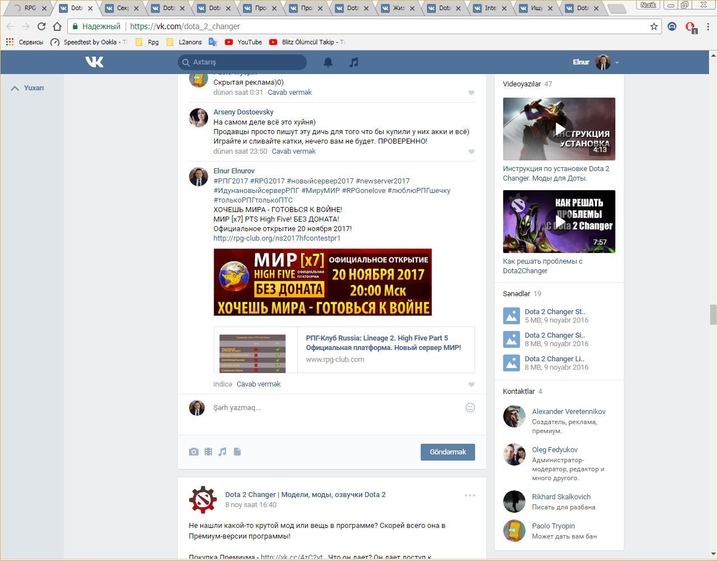Open Blitz Ölümcül Takip bookmark
Image resolution: width=718 pixels, height=561 pixels.
click(x=307, y=42)
